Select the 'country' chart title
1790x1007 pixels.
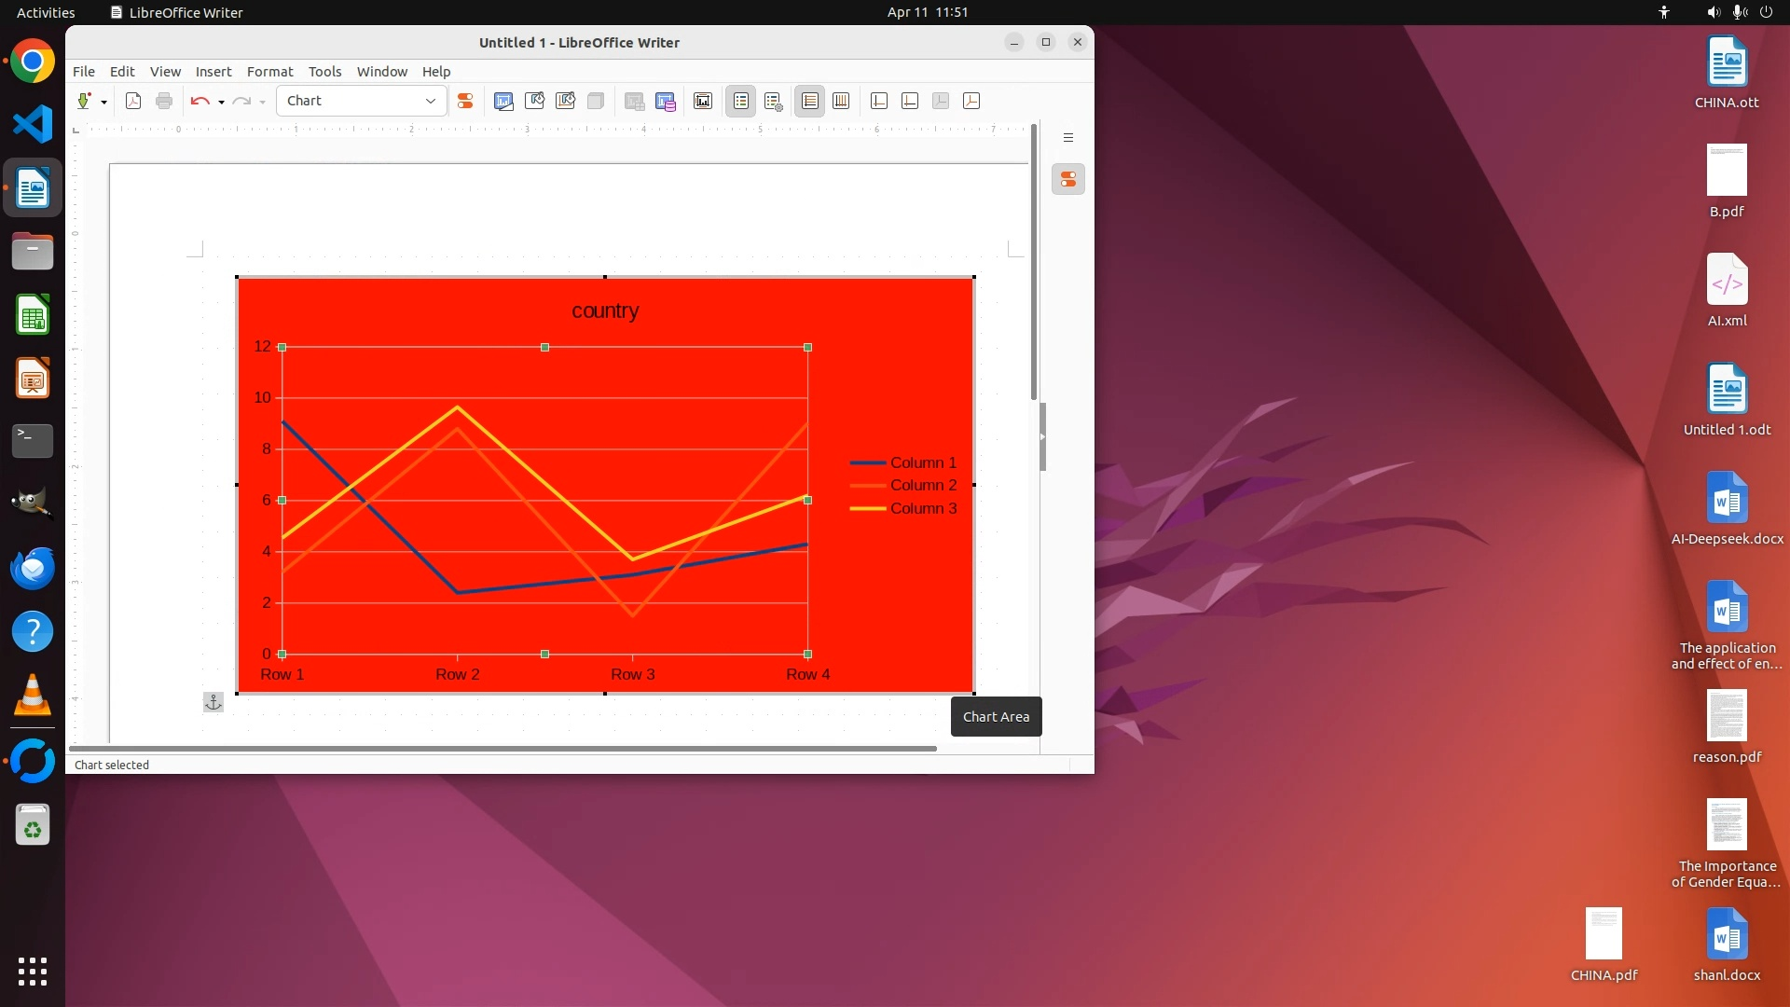605,310
